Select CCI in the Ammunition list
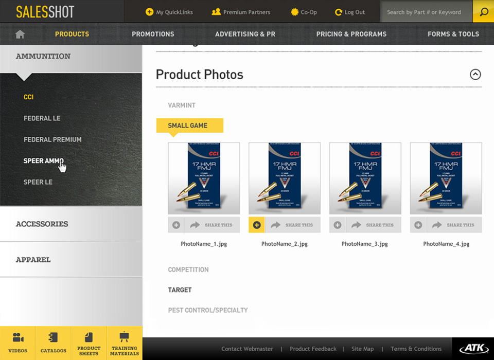This screenshot has width=494, height=360. [28, 97]
